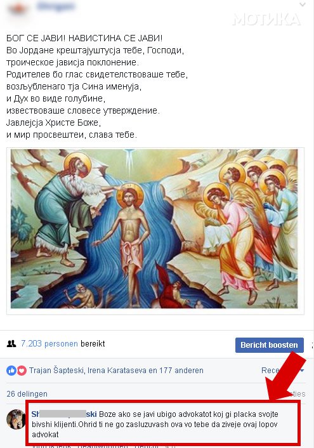The image size is (314, 448).
Task: Click the blue Like reaction icon
Action: click(x=11, y=371)
